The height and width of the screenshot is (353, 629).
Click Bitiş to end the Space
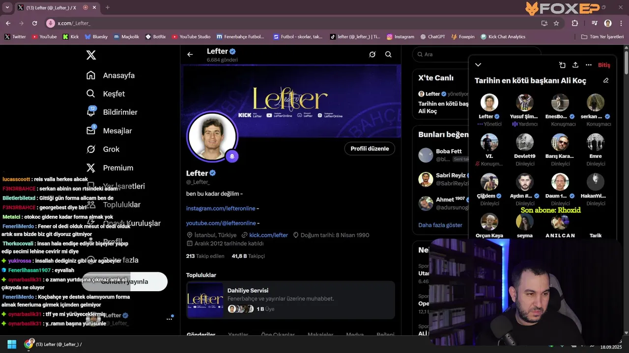(604, 65)
